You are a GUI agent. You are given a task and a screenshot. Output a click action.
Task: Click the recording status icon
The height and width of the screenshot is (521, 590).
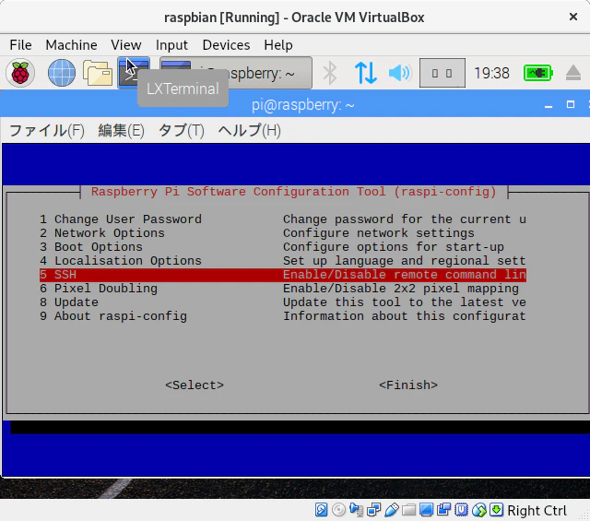(444, 510)
